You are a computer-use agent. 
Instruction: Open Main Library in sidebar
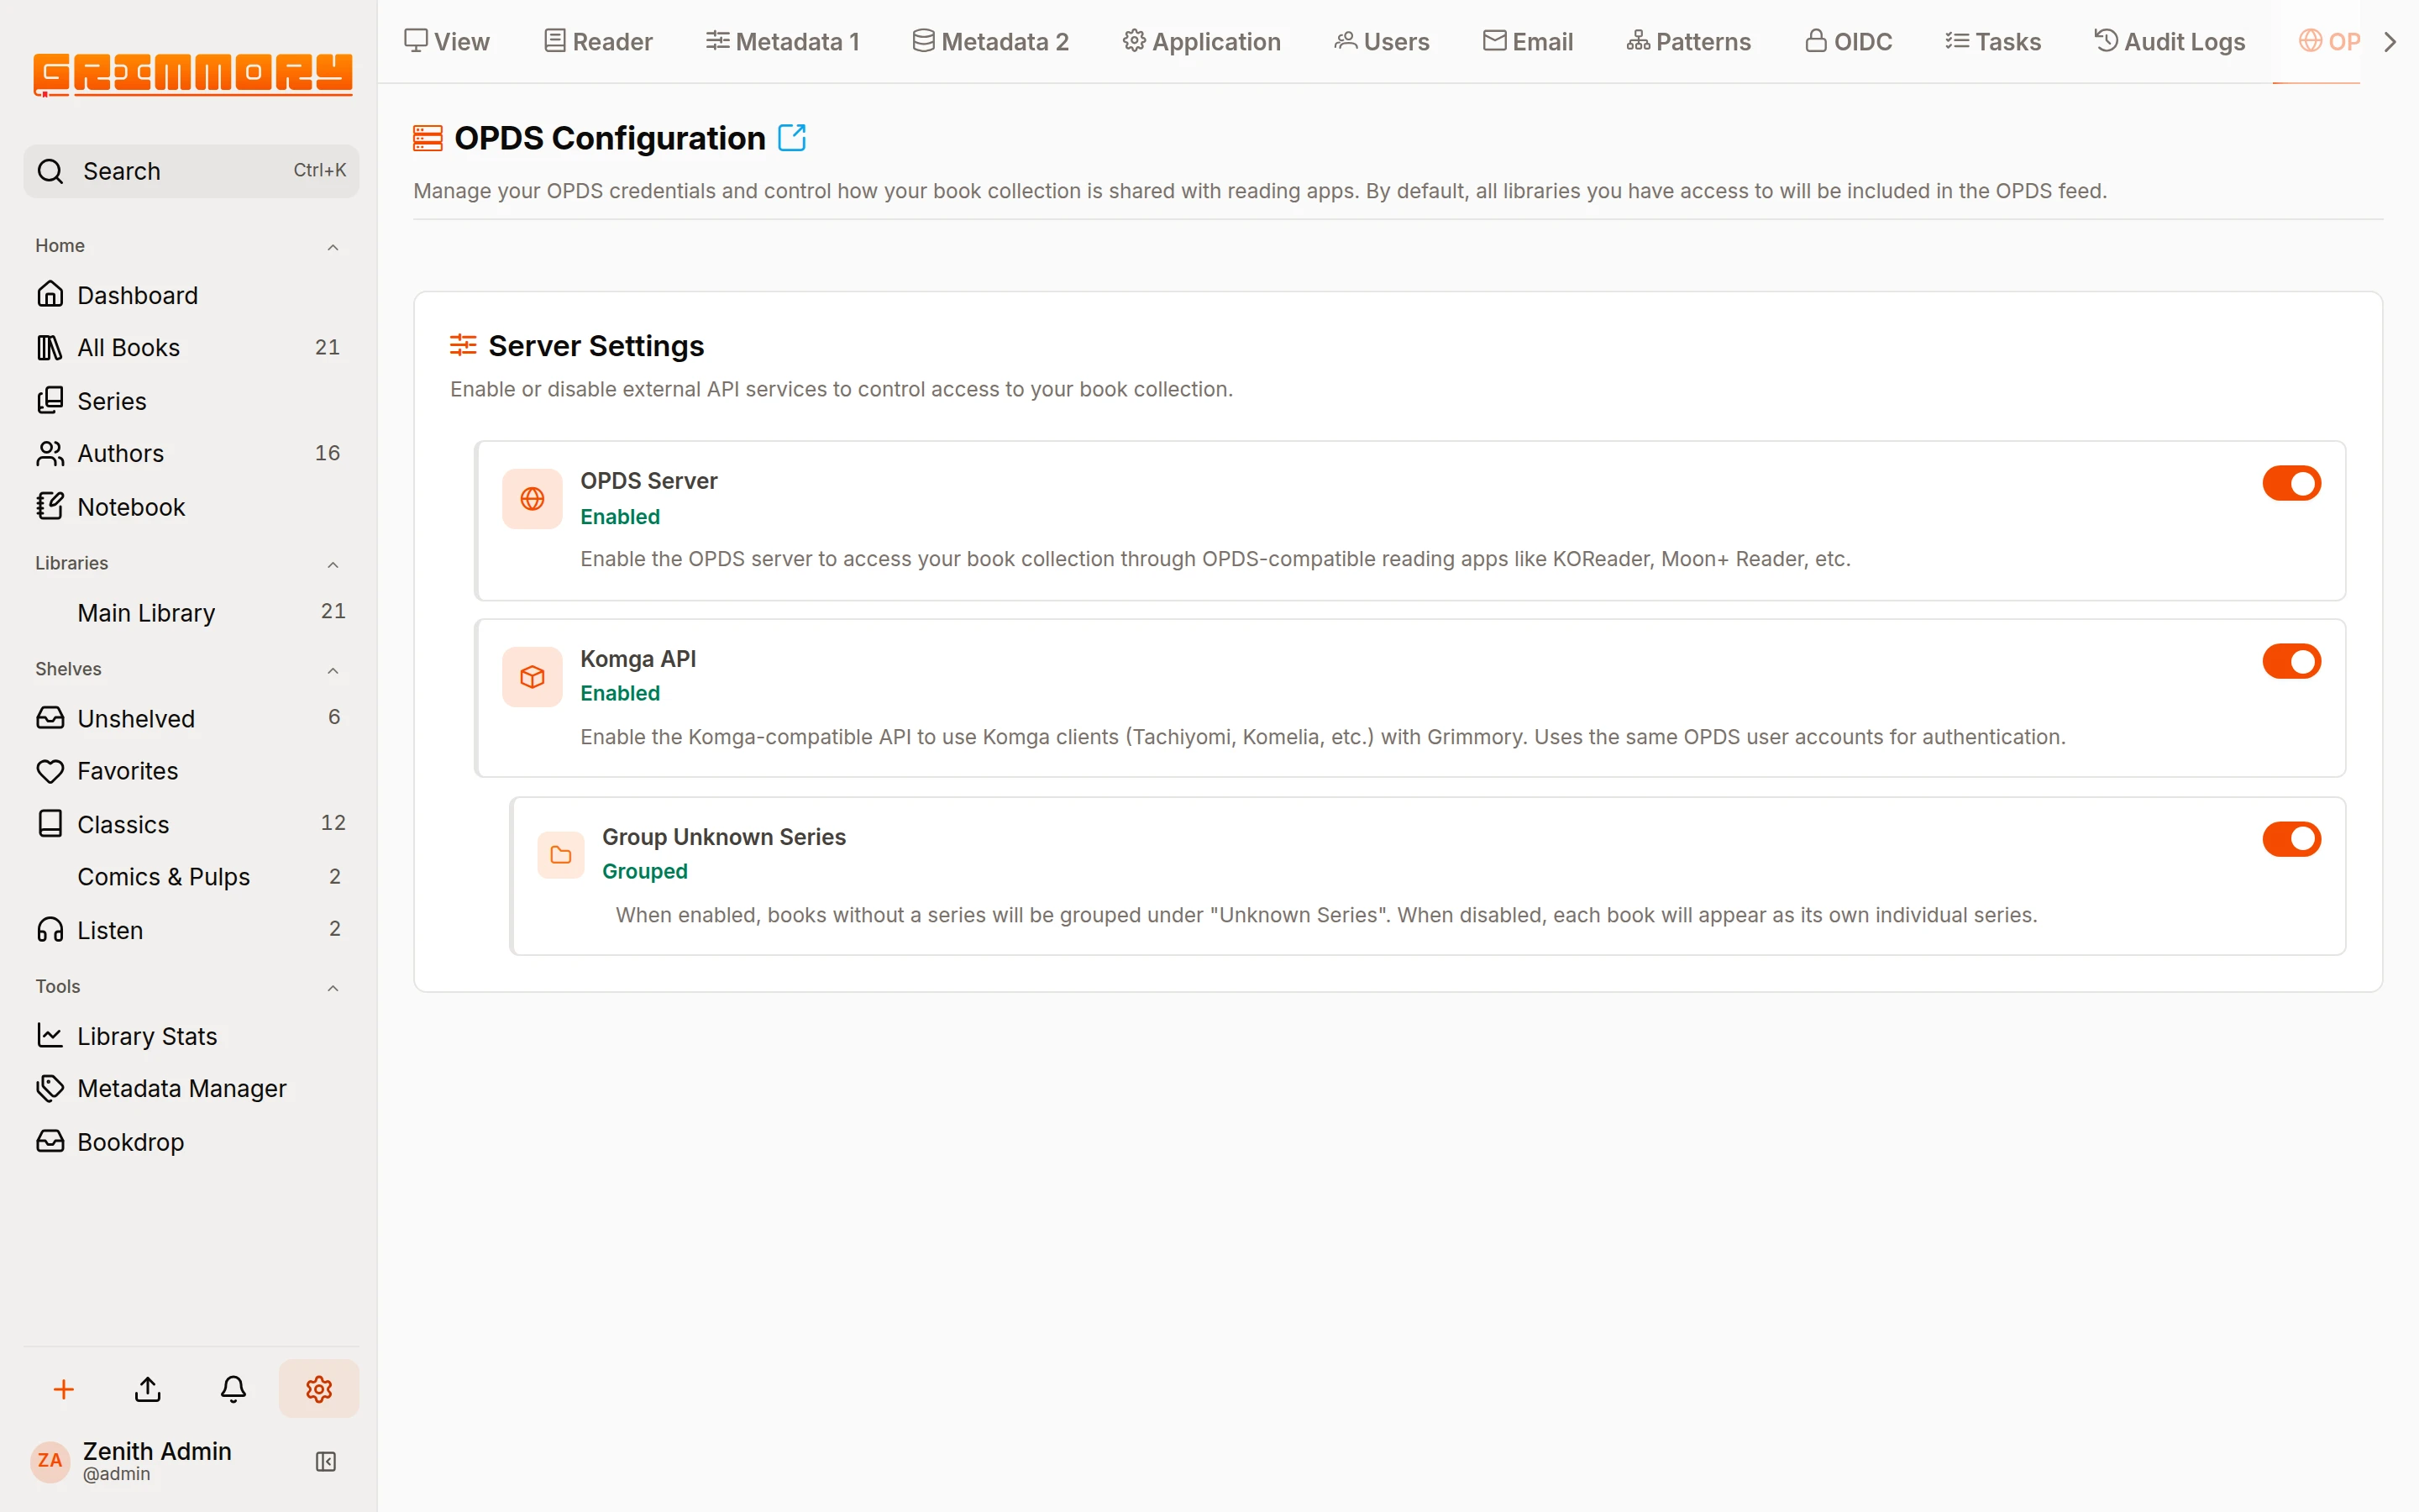[x=191, y=612]
